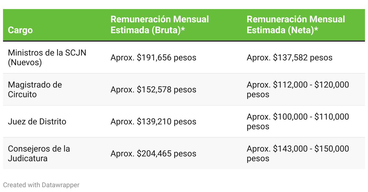Click the Consejeros de la Judicatura label

pos(39,153)
